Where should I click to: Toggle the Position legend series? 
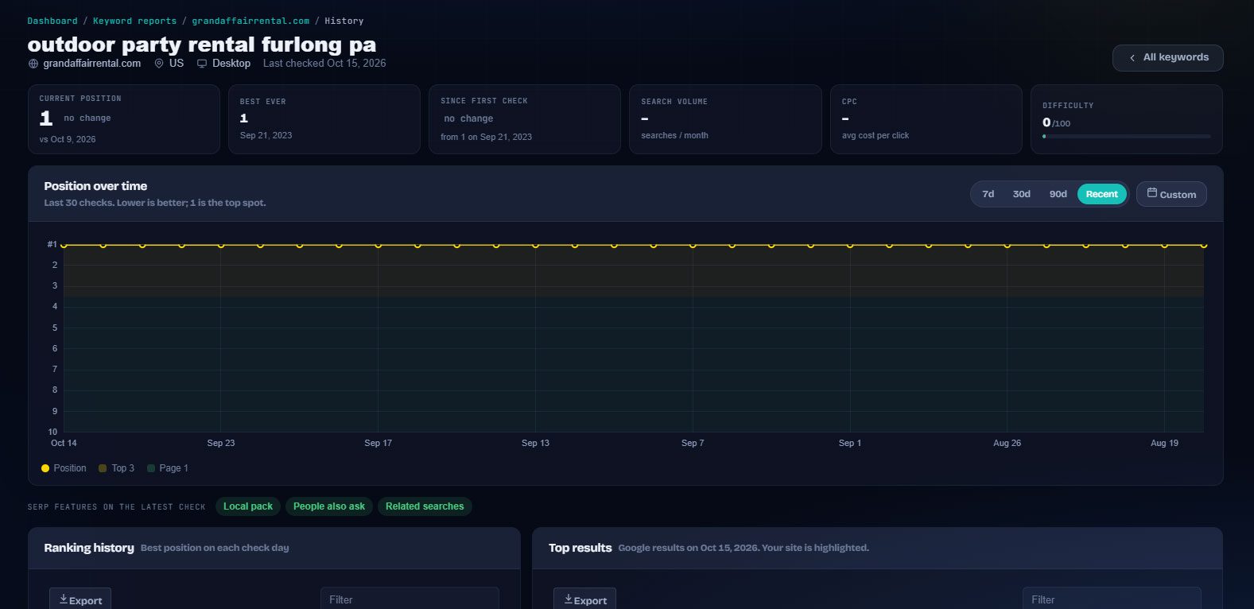tap(64, 468)
